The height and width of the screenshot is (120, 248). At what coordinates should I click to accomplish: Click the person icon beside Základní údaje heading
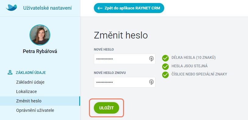pos(10,72)
